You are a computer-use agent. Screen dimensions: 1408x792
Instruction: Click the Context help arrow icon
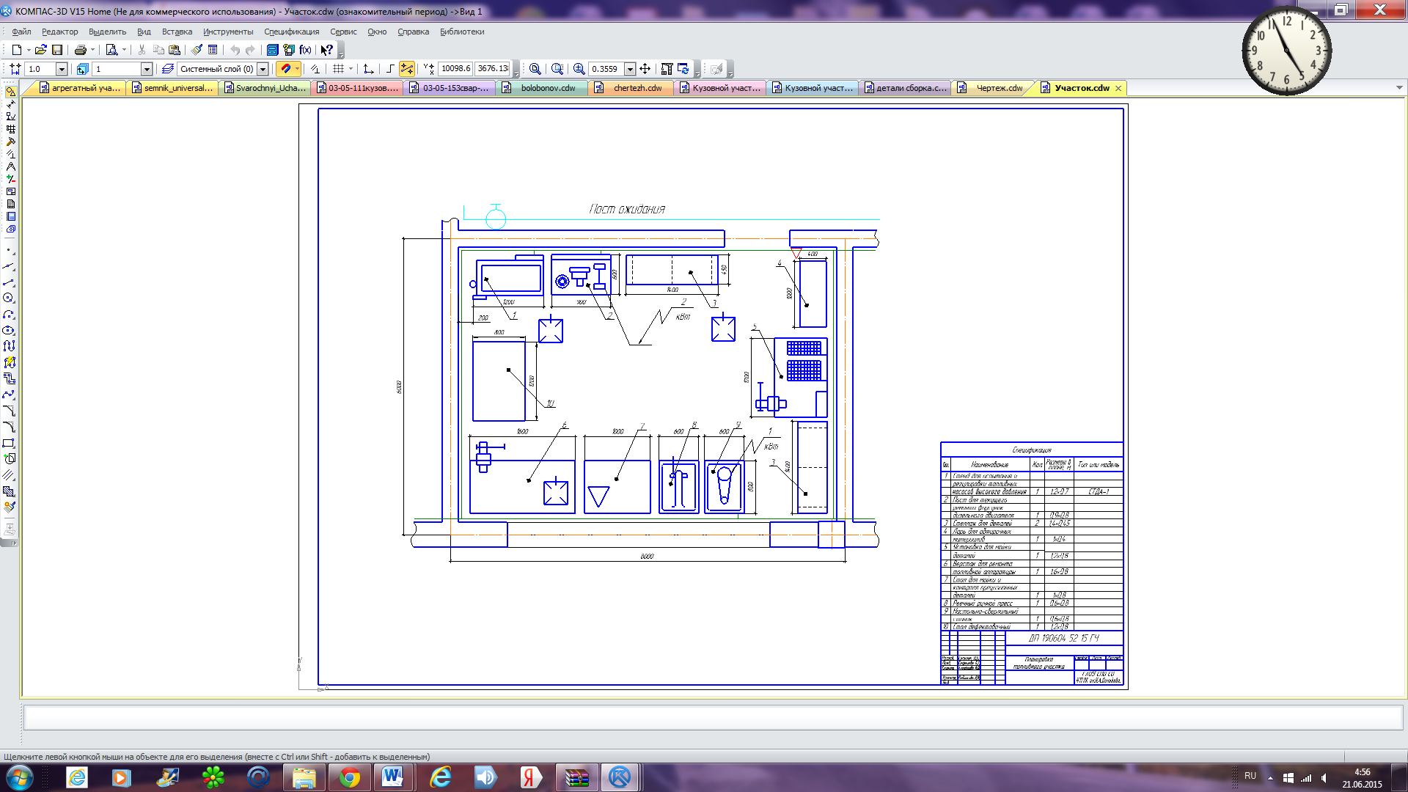(x=327, y=50)
